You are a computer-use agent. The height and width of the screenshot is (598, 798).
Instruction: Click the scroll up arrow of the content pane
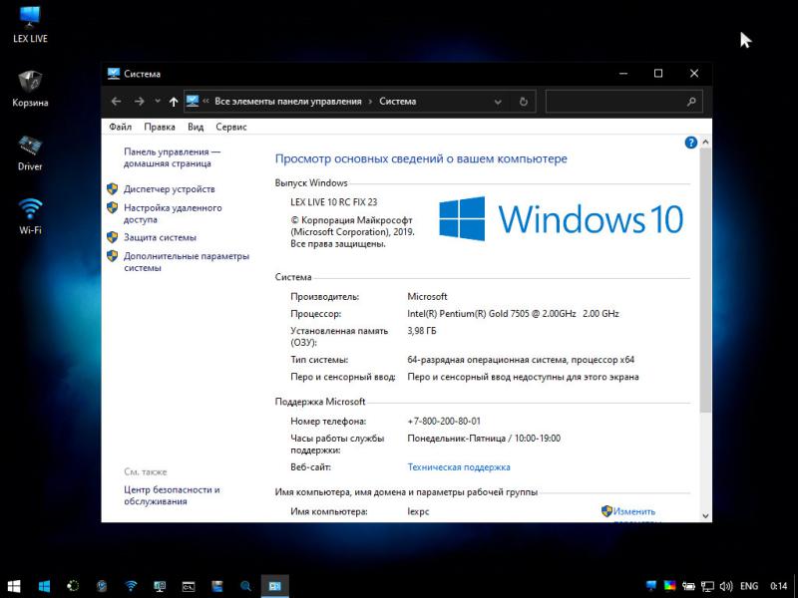pyautogui.click(x=705, y=142)
